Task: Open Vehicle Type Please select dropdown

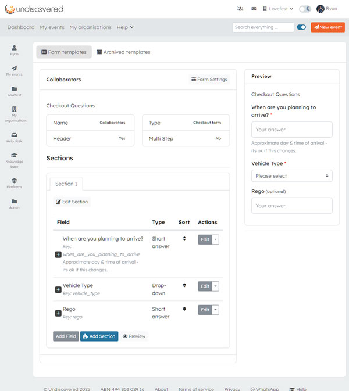Action: 292,176
